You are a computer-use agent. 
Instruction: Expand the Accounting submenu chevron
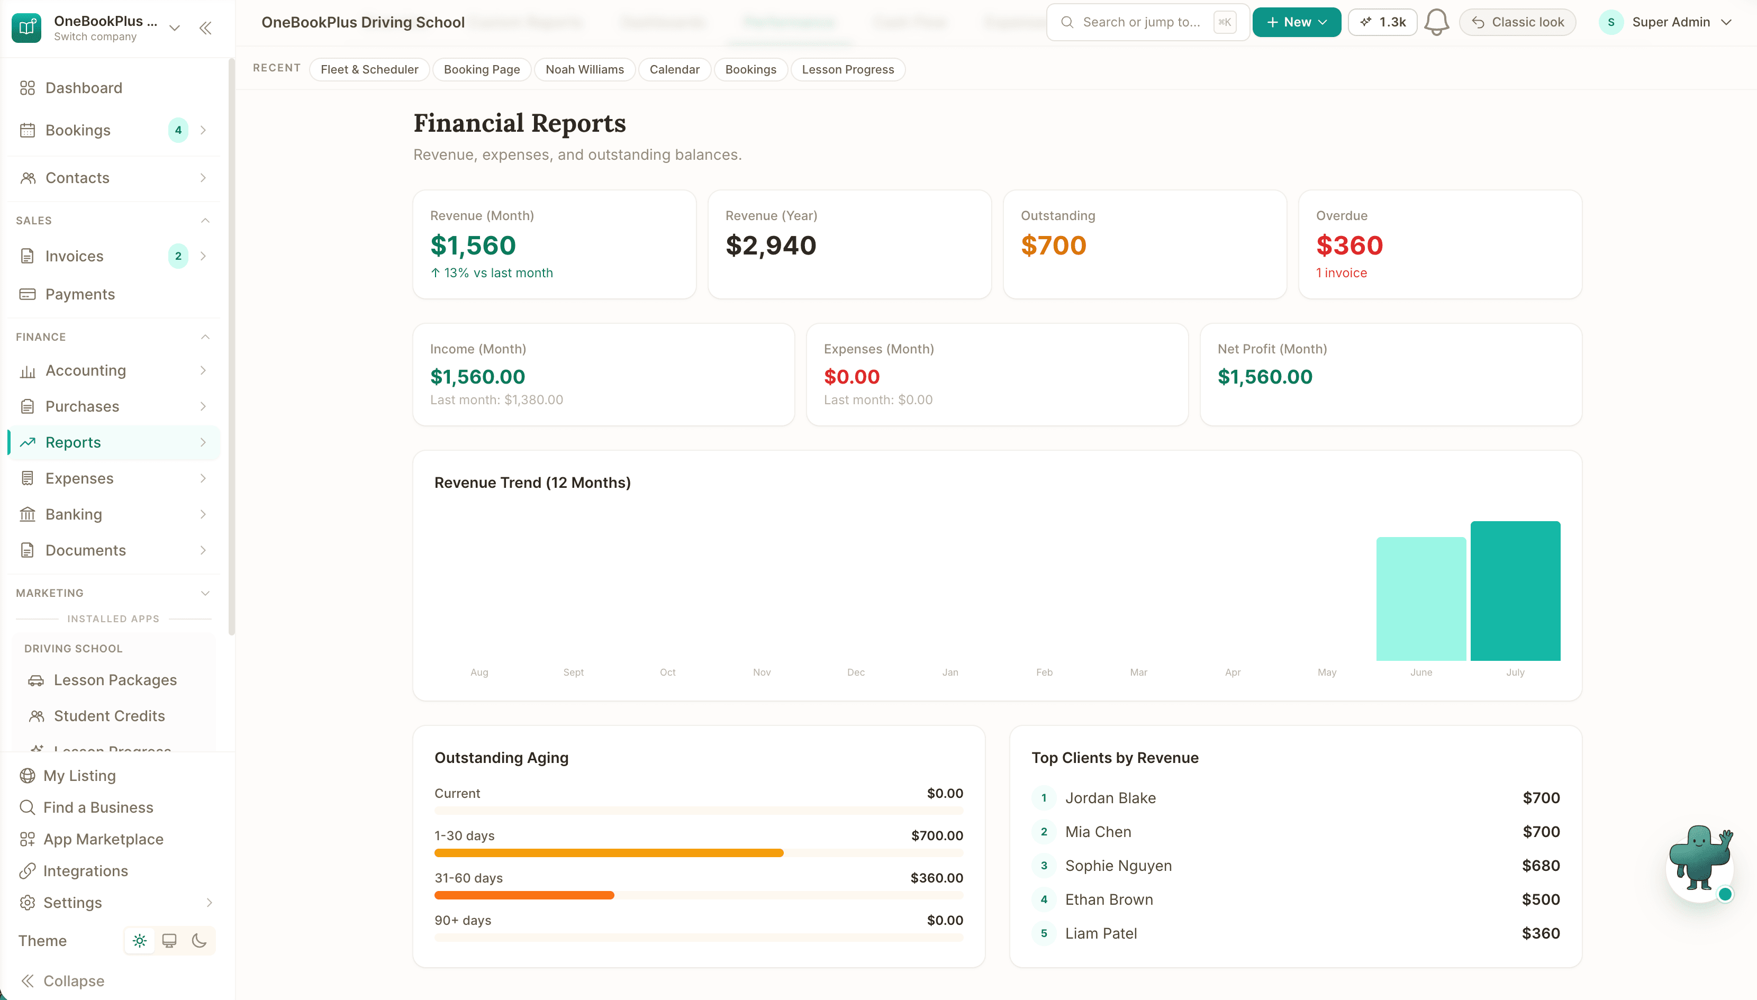(x=203, y=371)
